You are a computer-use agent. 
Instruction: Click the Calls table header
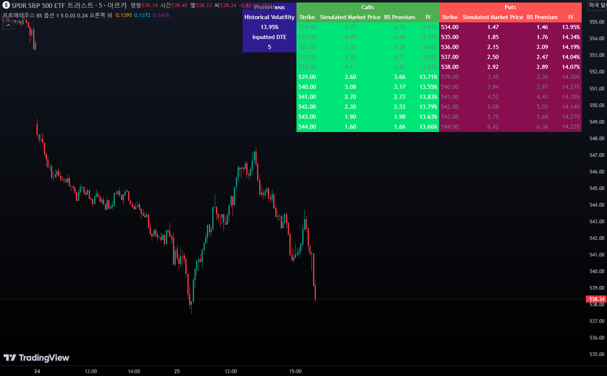pyautogui.click(x=368, y=7)
